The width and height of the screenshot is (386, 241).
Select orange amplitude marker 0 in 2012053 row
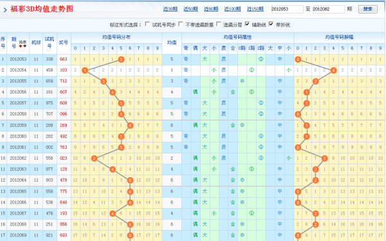(x=298, y=59)
